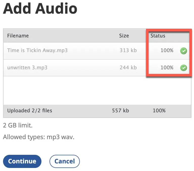
Task: Click 100% status of unwritten 3.mp3
Action: [x=167, y=68]
